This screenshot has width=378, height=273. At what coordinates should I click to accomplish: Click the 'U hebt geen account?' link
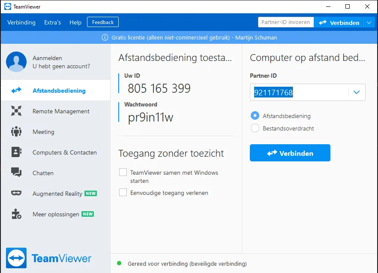61,66
